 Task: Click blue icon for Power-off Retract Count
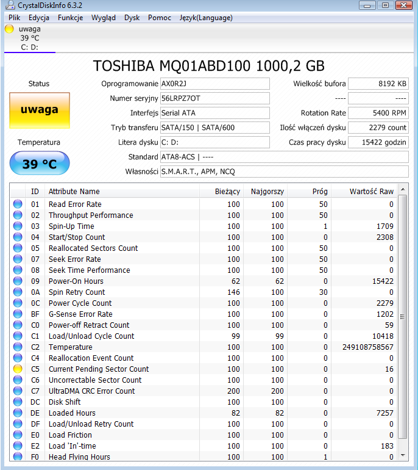pyautogui.click(x=18, y=325)
